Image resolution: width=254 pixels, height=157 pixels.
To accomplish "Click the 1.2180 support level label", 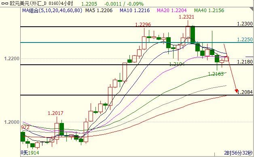I will point(245,62).
